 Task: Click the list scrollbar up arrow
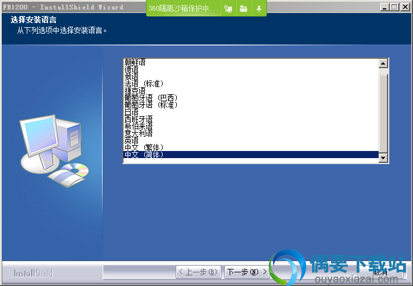click(383, 63)
